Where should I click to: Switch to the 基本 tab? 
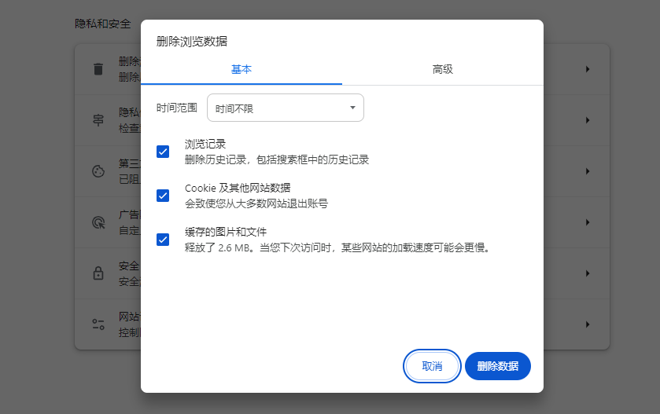242,69
